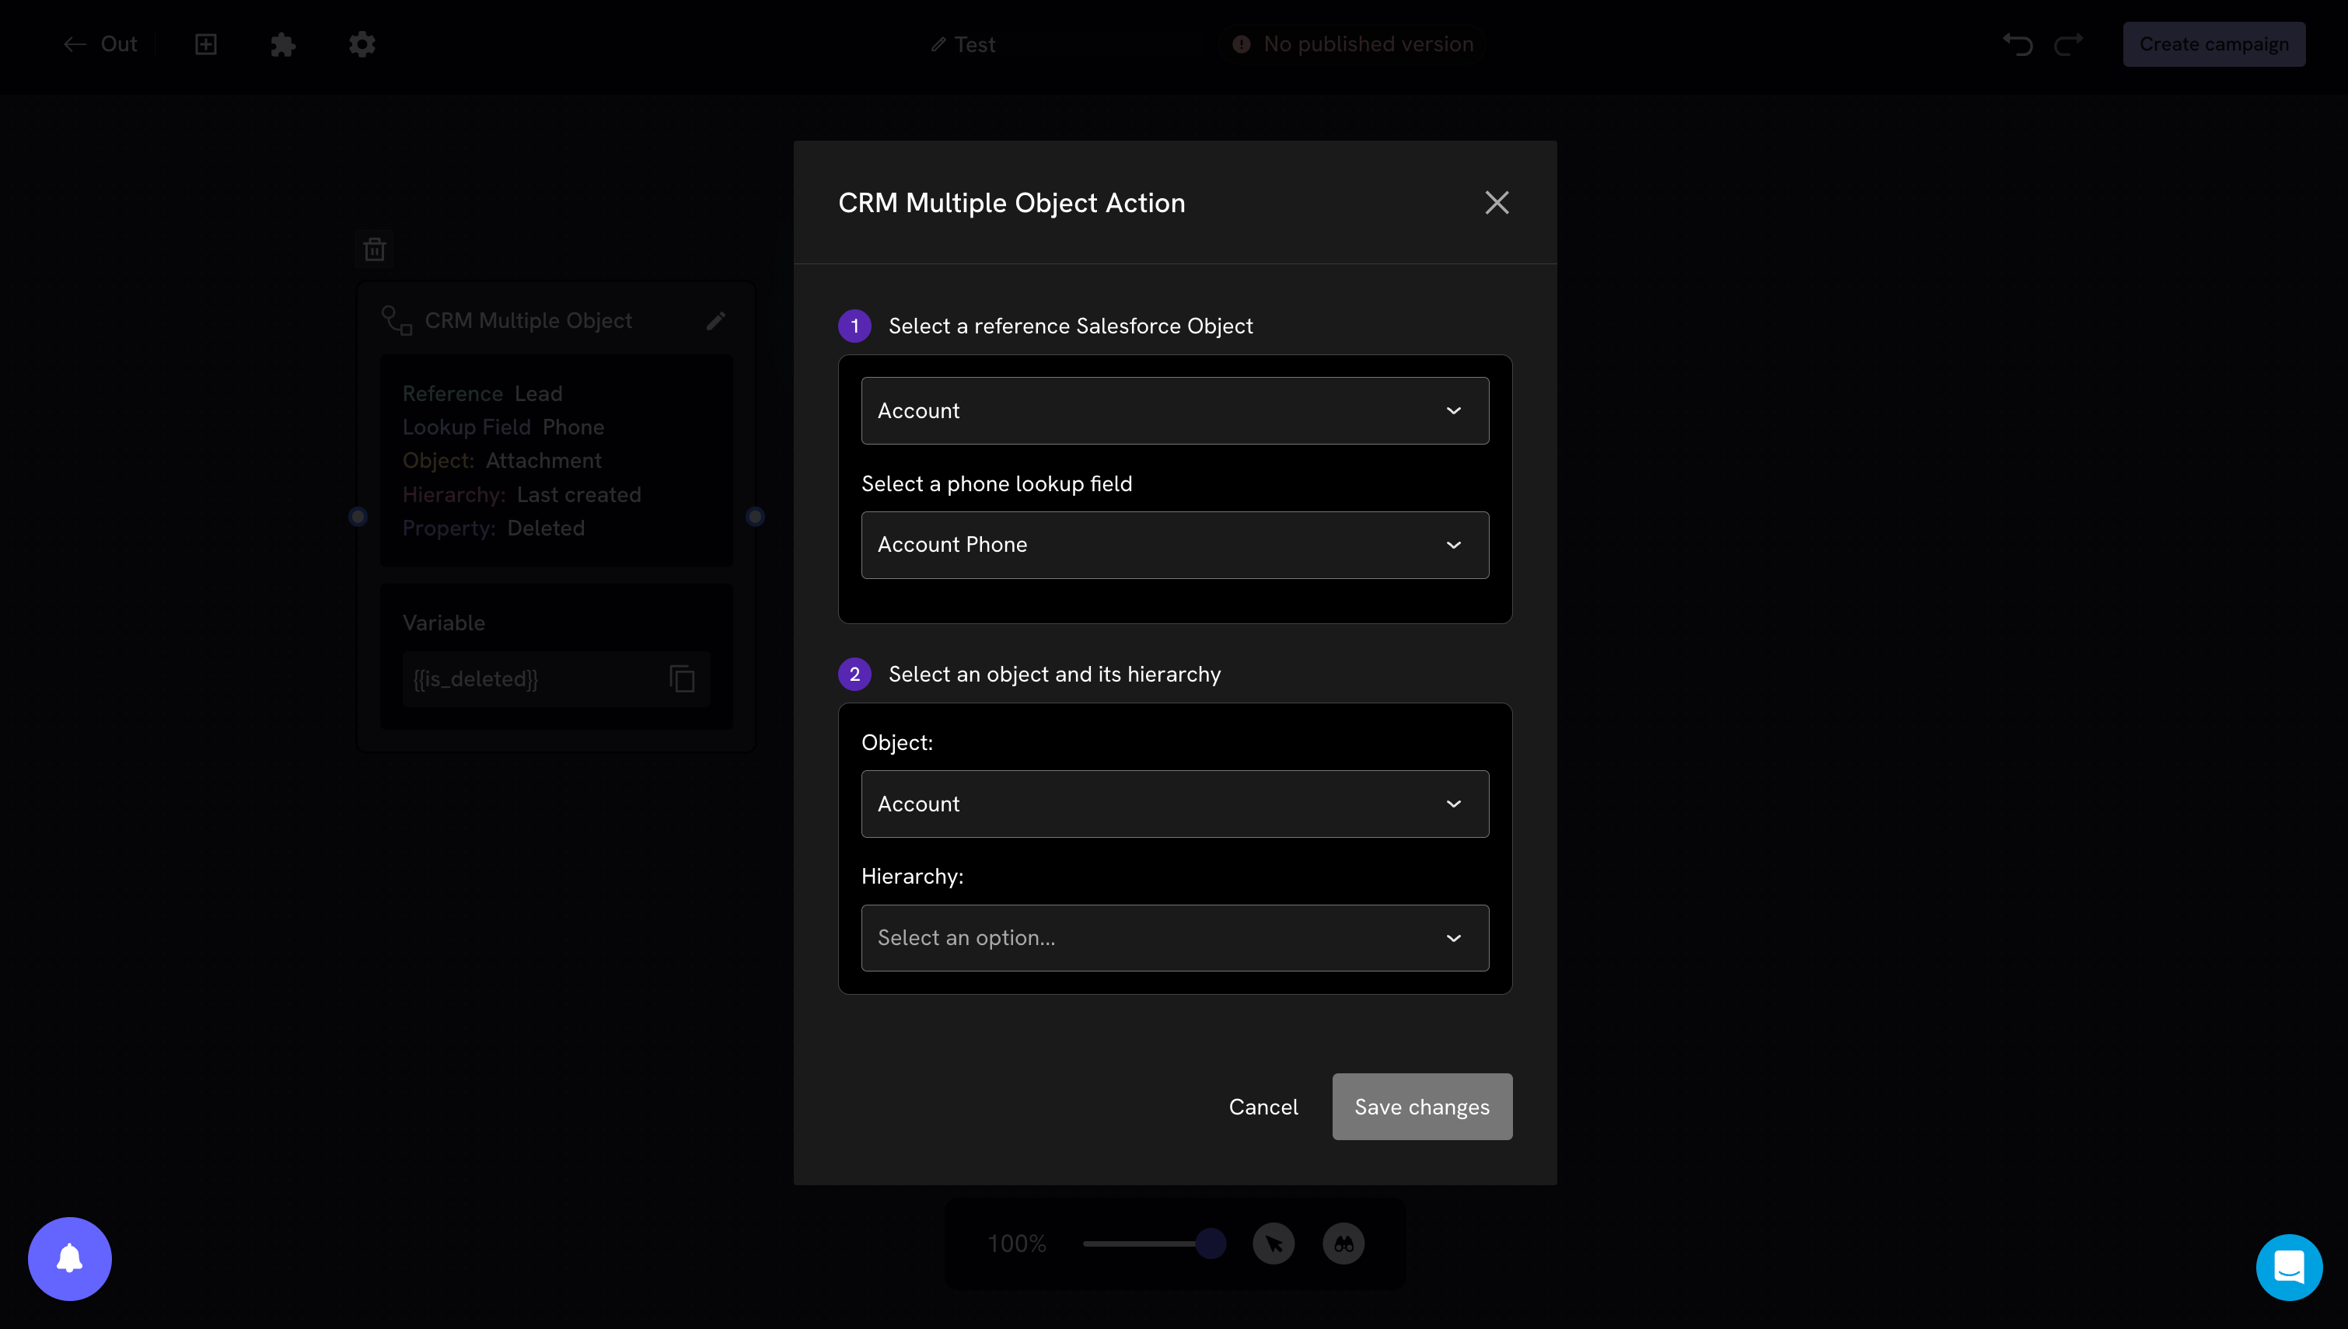Click the Reference Lead text in node
Screen dimensions: 2348x1329
point(482,393)
